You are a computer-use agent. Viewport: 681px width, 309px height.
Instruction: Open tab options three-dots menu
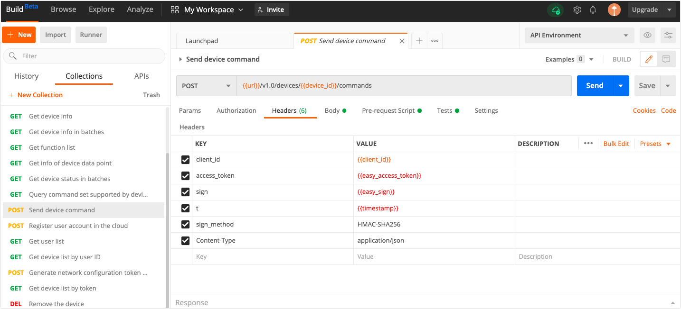click(x=435, y=41)
